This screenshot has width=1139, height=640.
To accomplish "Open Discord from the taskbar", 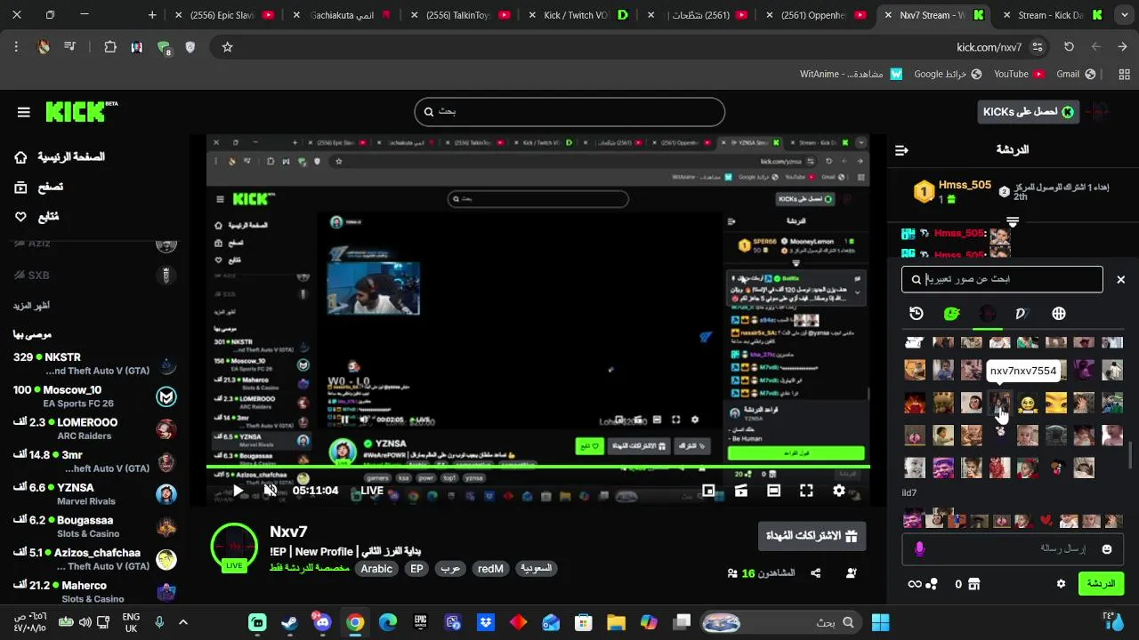I will [x=321, y=622].
